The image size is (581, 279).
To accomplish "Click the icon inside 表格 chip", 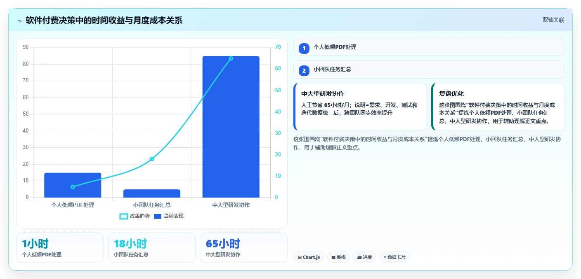I will [x=333, y=257].
